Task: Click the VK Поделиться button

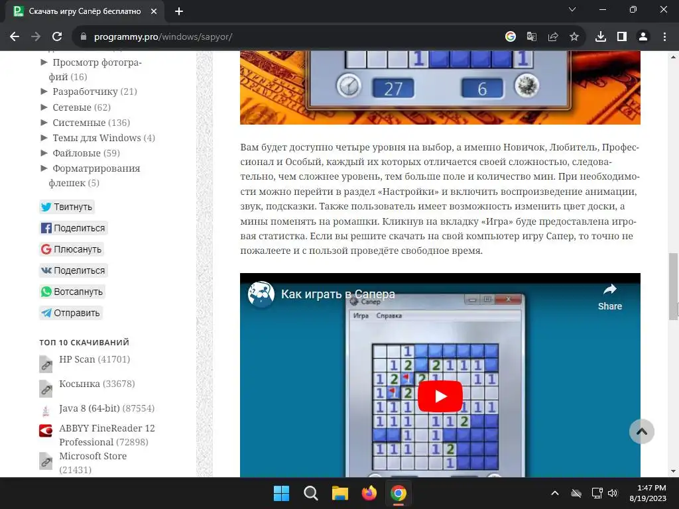Action: [73, 270]
